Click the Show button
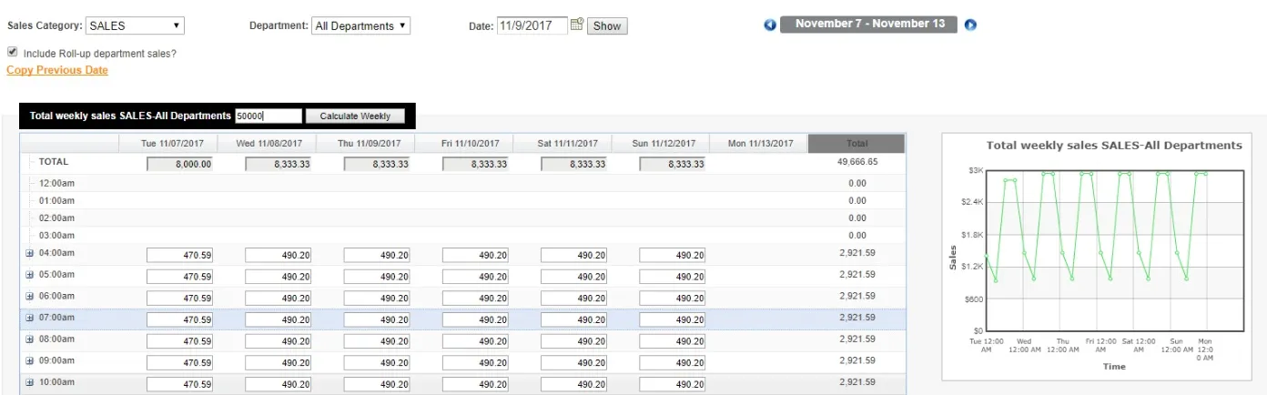The width and height of the screenshot is (1267, 395). coord(607,26)
